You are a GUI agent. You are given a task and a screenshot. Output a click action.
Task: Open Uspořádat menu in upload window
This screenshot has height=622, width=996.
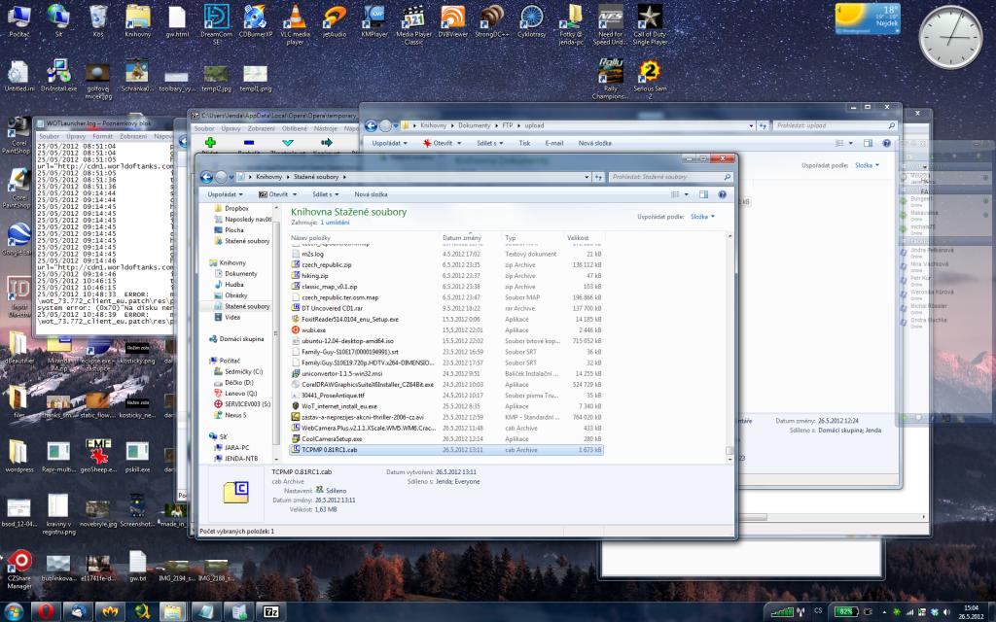pyautogui.click(x=390, y=144)
